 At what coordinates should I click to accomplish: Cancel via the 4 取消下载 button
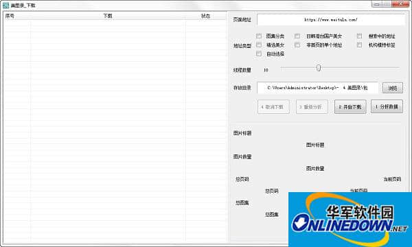coord(273,107)
